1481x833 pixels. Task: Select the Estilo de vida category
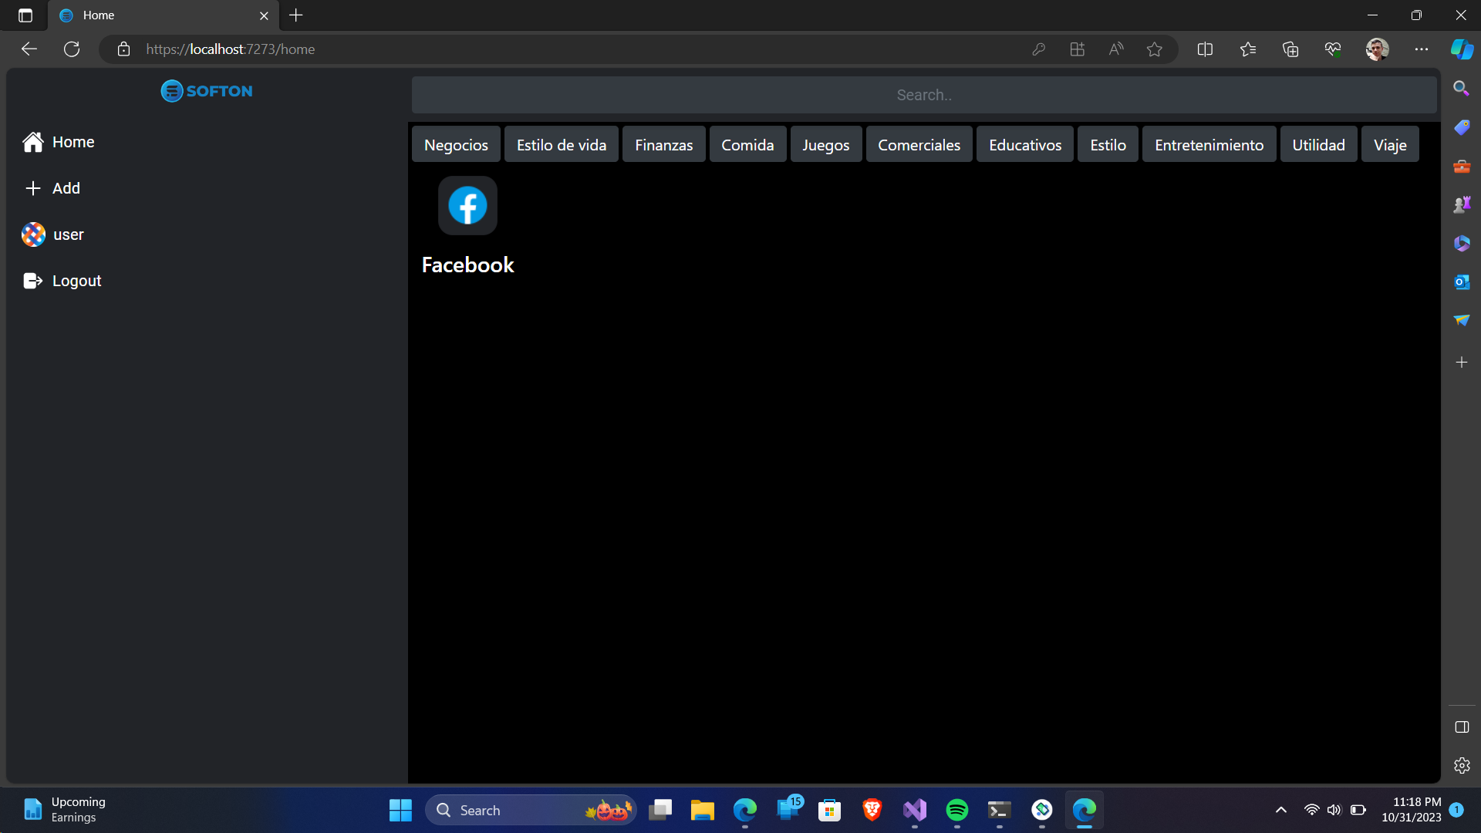coord(562,144)
